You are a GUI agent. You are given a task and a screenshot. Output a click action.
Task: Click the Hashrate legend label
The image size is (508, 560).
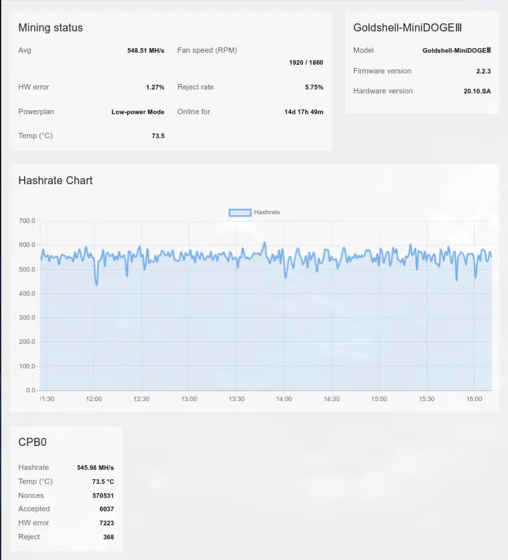point(267,212)
